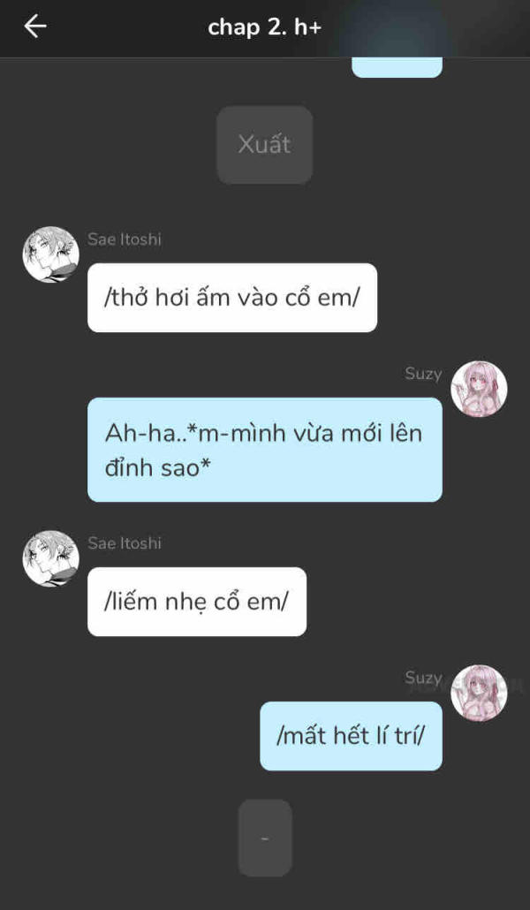Go back using the arrow icon
Screen dimensions: 530x910
pos(34,27)
